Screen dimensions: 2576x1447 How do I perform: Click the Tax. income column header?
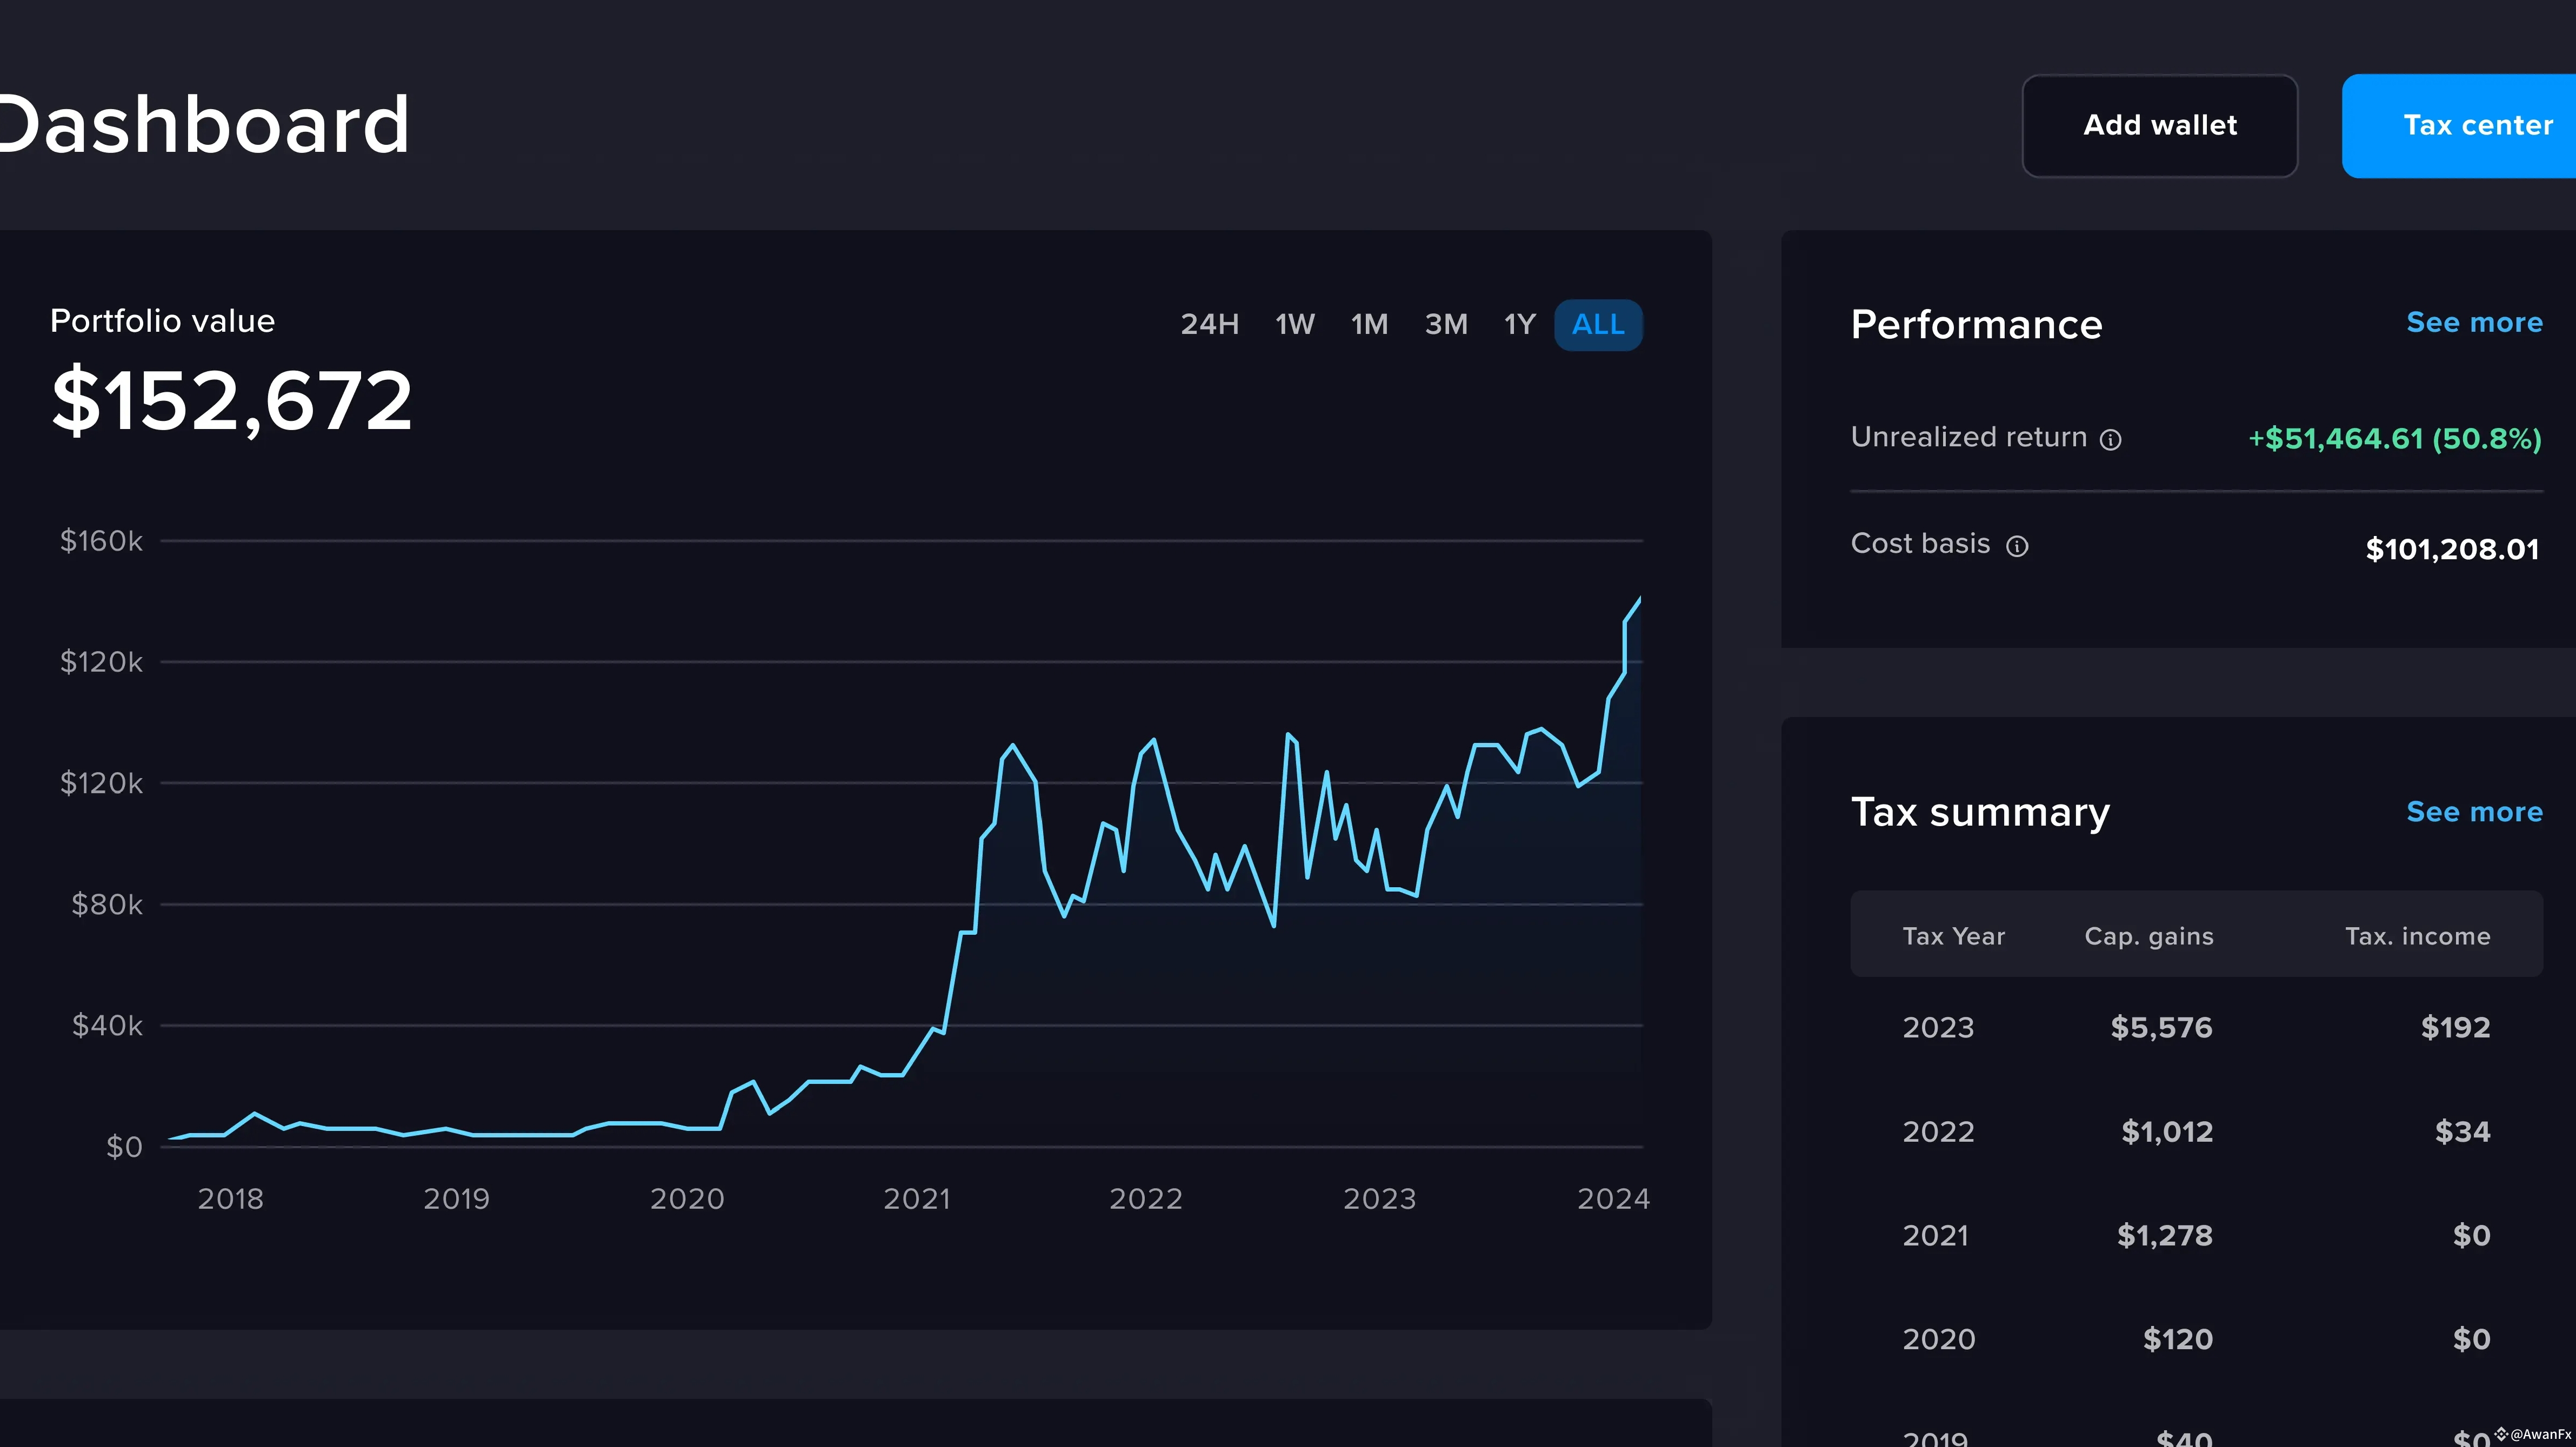point(2417,937)
